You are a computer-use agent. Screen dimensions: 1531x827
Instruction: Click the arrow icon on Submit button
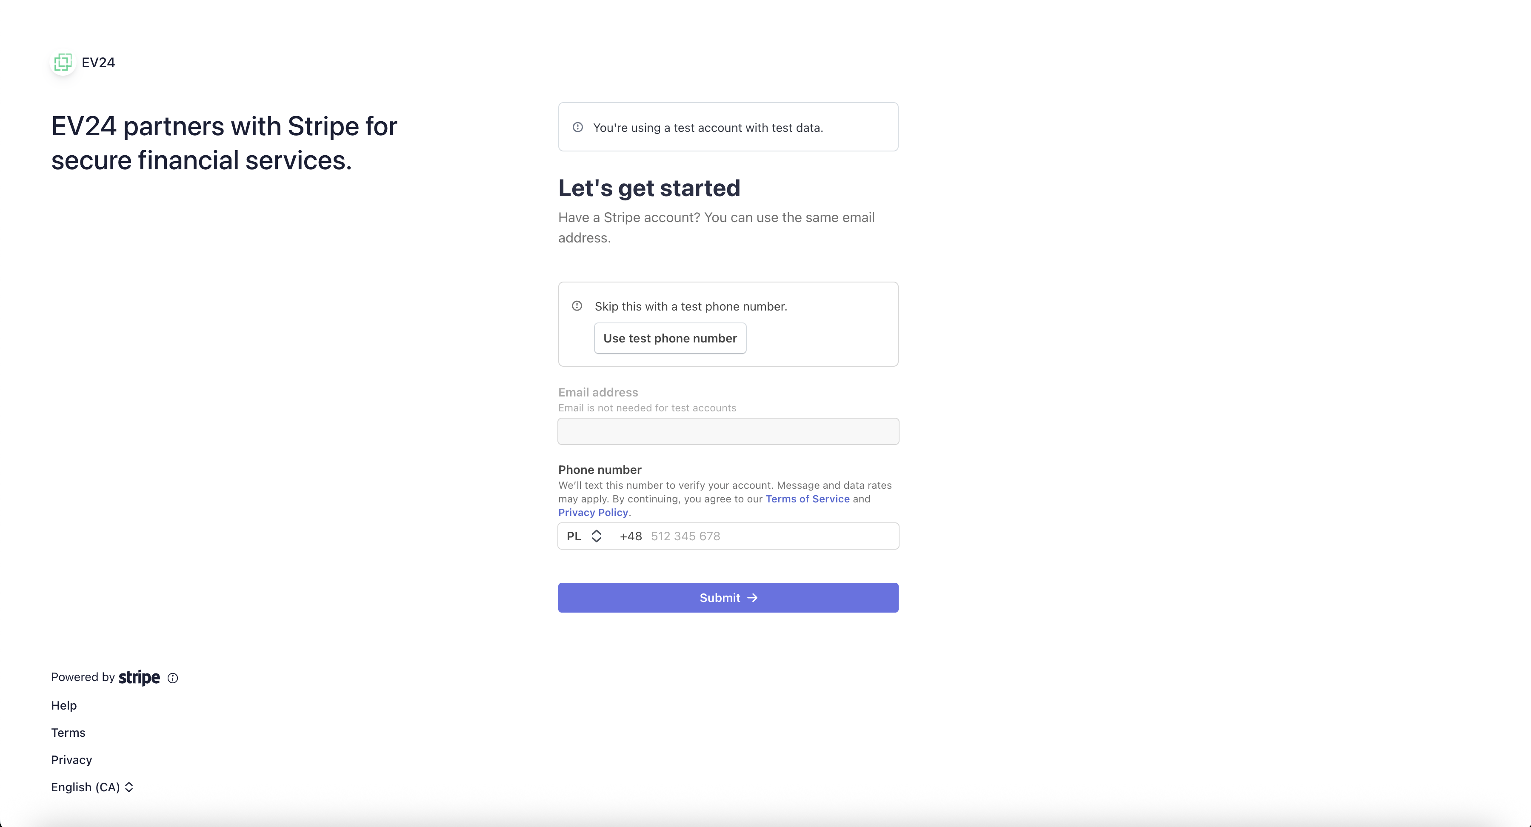[x=752, y=598]
